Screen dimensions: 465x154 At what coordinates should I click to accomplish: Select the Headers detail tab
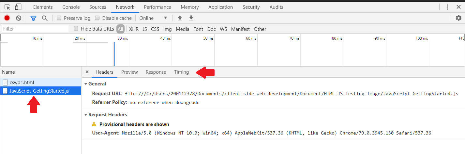click(x=104, y=72)
